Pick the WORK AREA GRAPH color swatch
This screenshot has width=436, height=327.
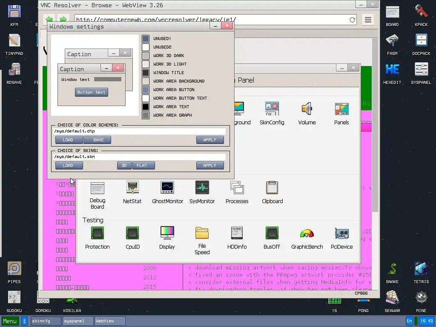(146, 115)
